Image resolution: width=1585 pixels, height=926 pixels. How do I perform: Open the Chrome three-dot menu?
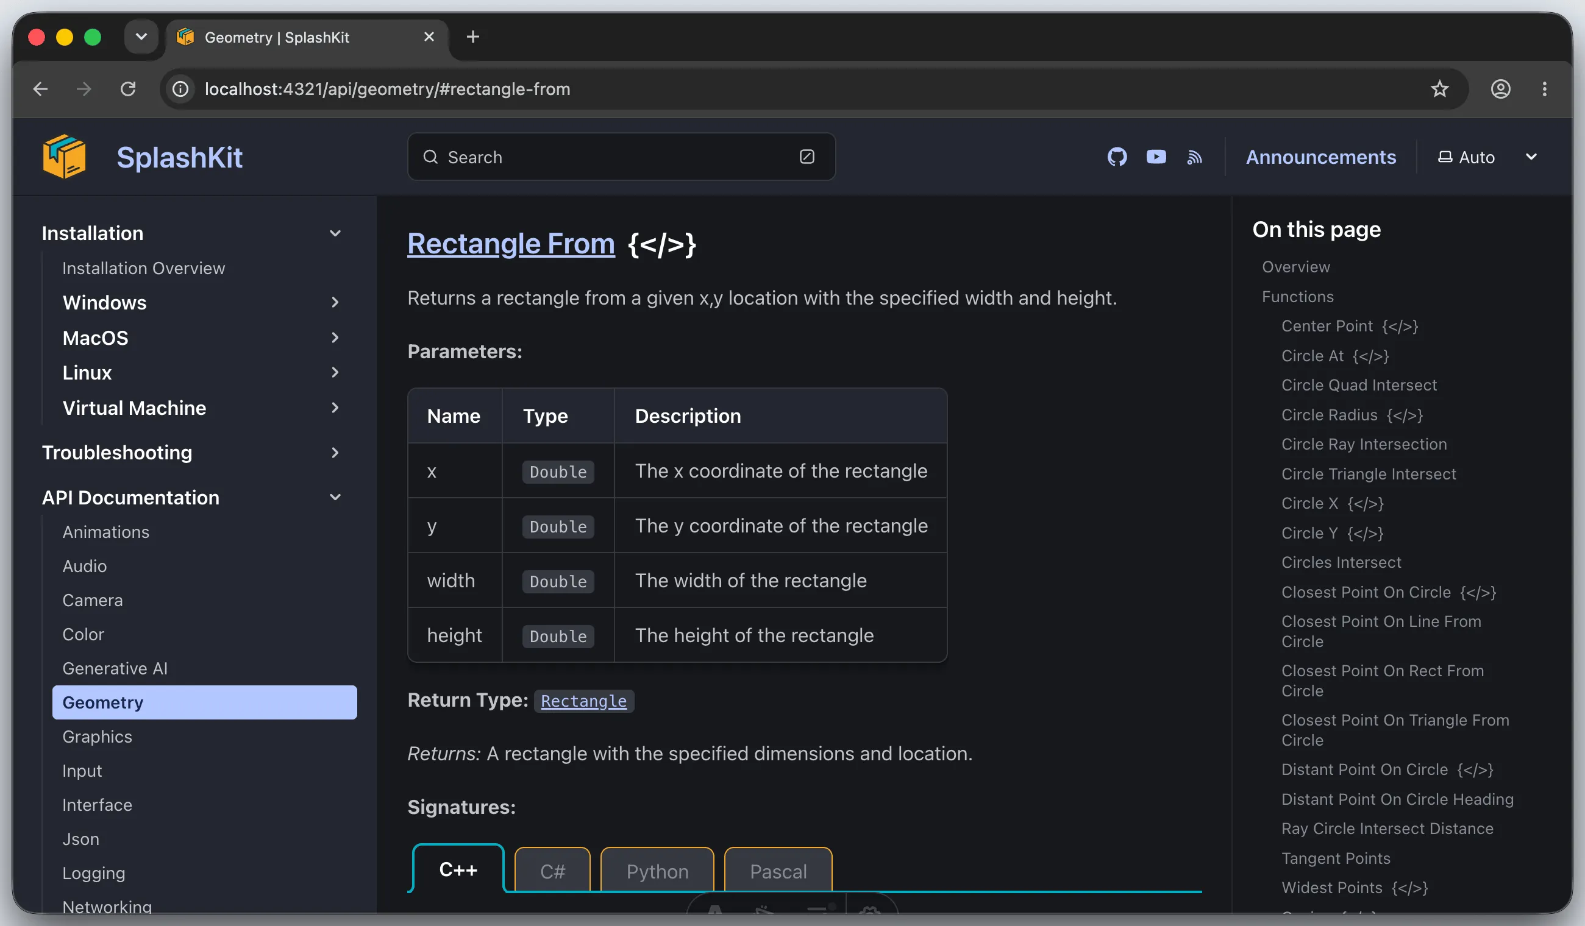point(1545,90)
